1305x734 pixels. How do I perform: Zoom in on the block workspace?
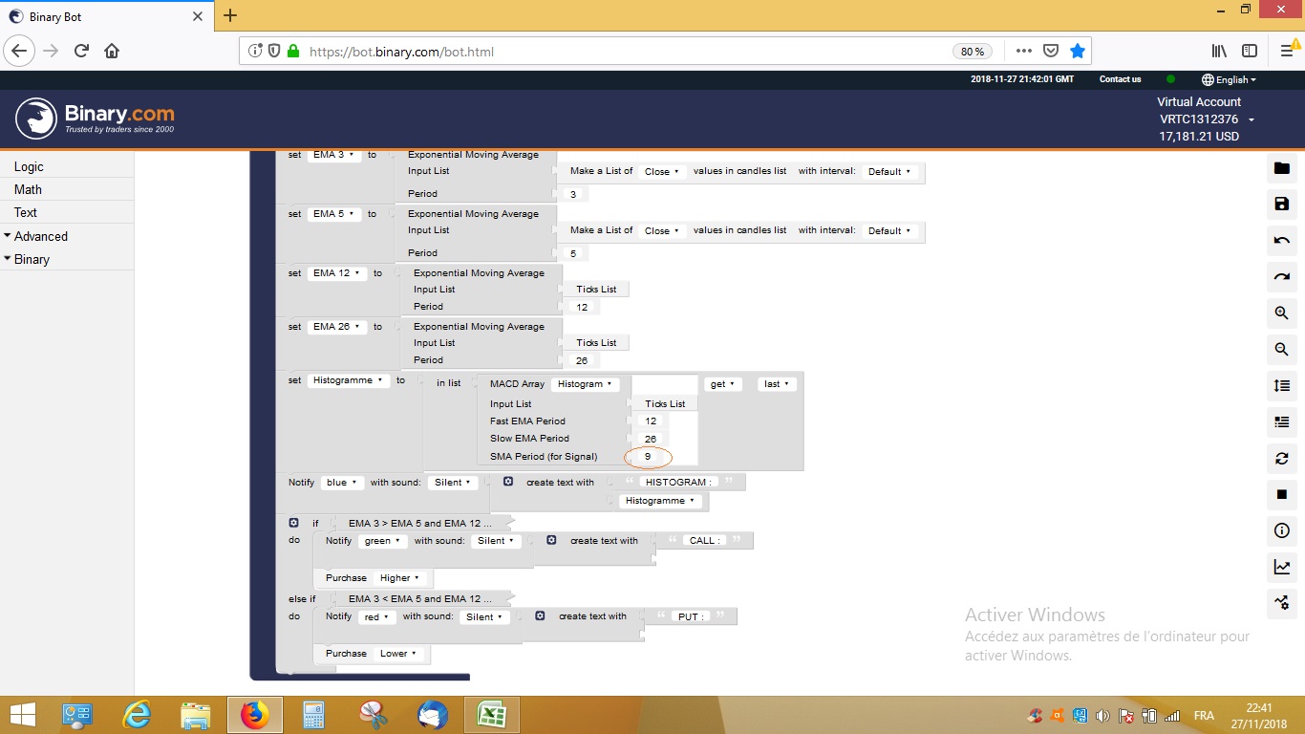pyautogui.click(x=1281, y=313)
